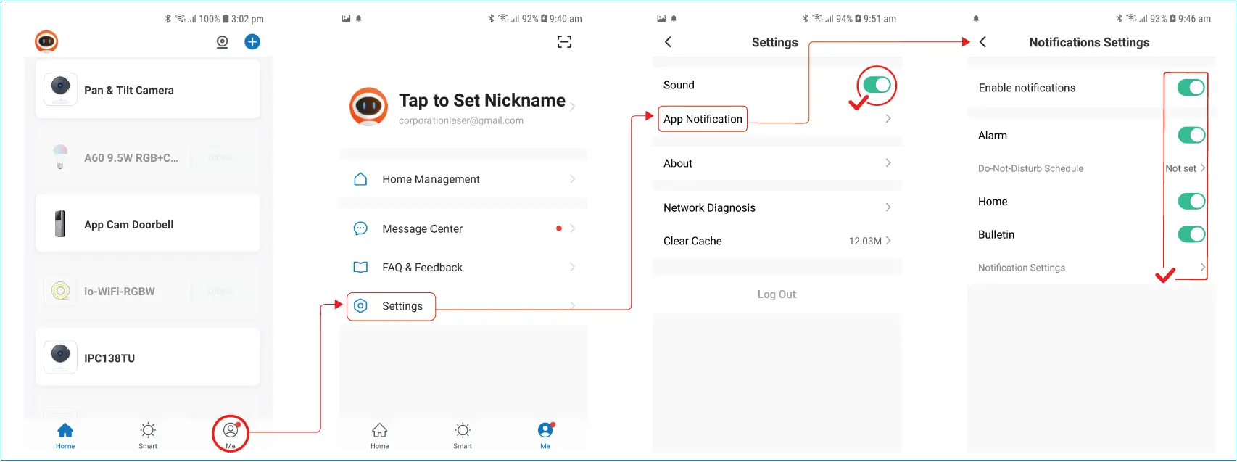Select the highlighted Me tab on profile screen
The image size is (1237, 462).
click(545, 436)
